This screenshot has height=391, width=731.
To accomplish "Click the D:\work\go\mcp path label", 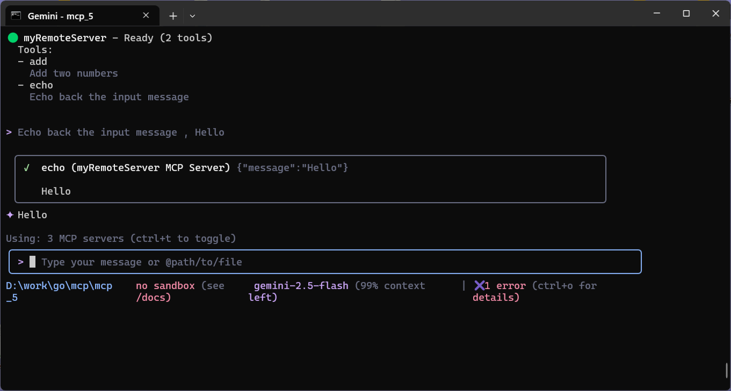I will point(59,286).
